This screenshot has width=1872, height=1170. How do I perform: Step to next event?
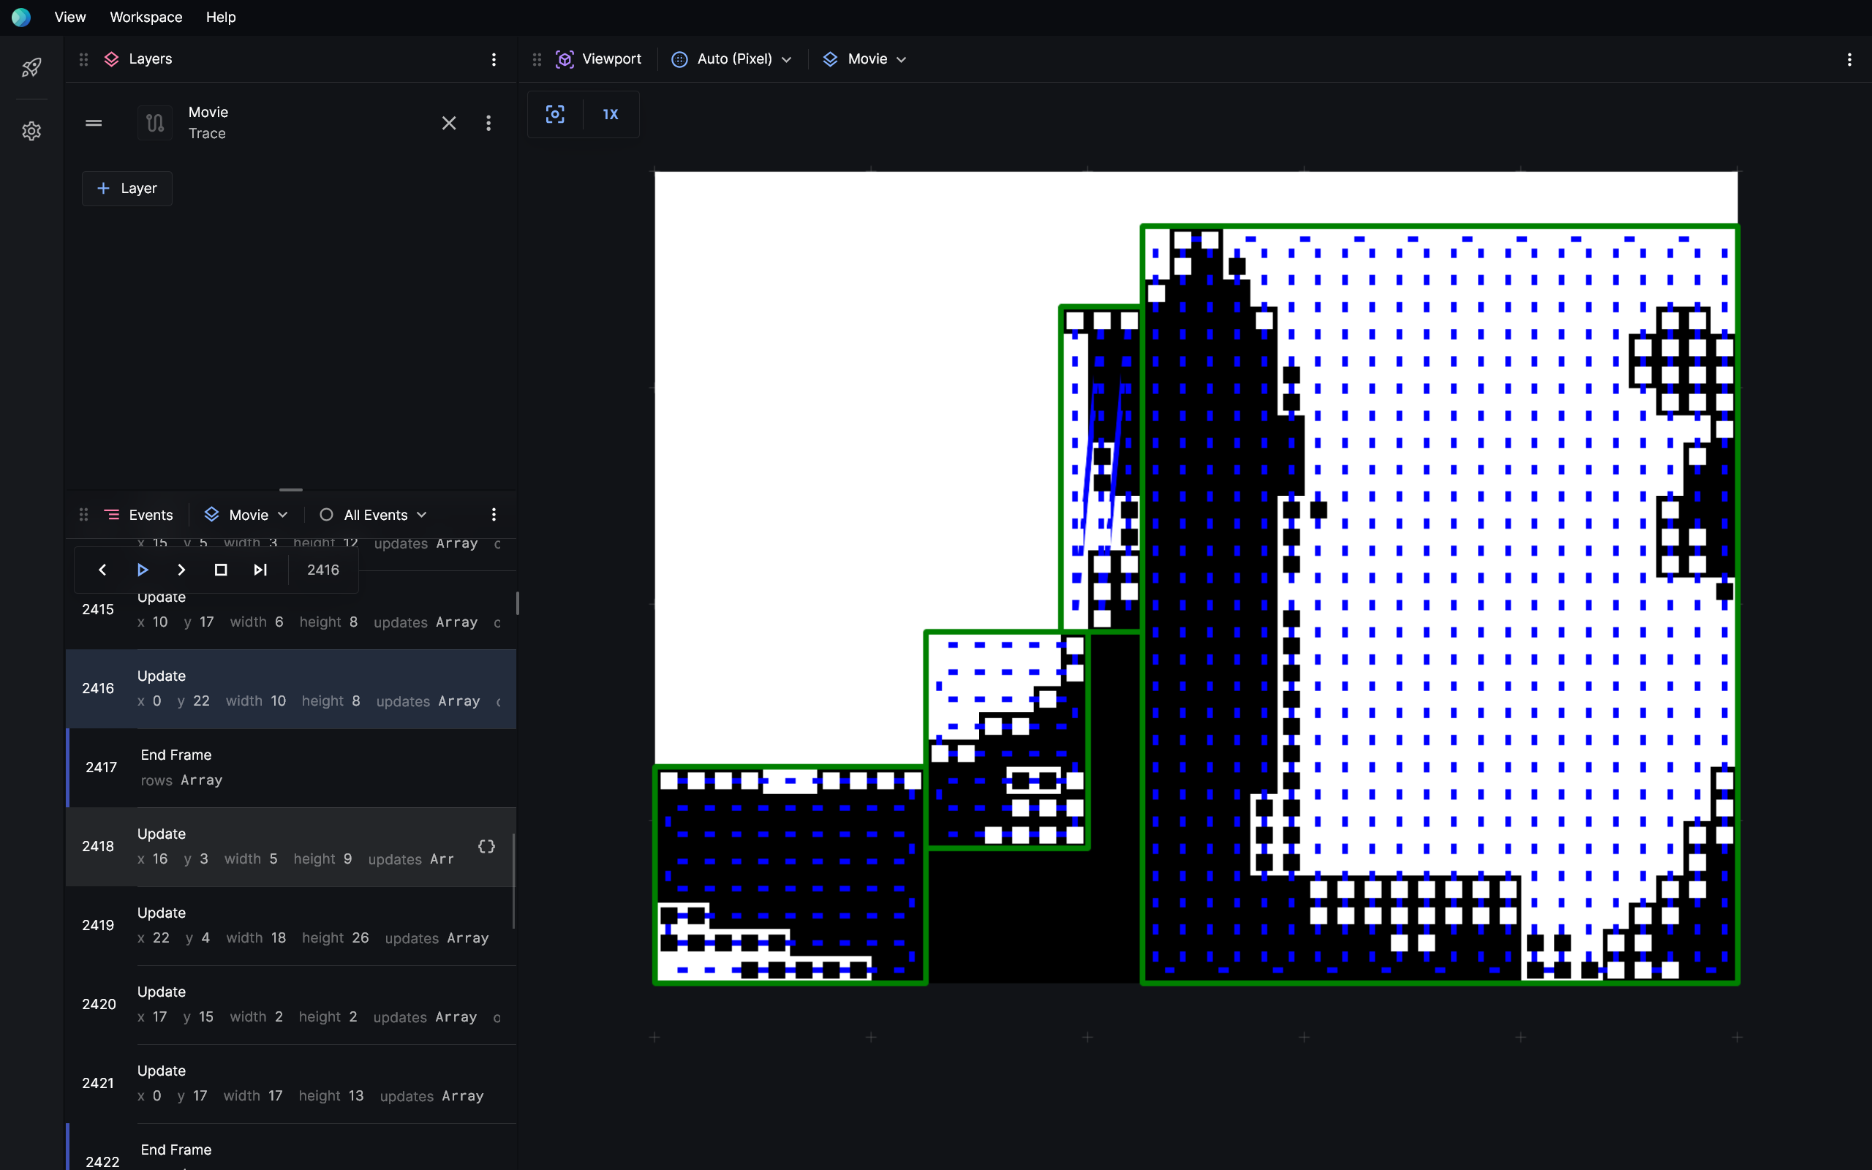(x=182, y=570)
